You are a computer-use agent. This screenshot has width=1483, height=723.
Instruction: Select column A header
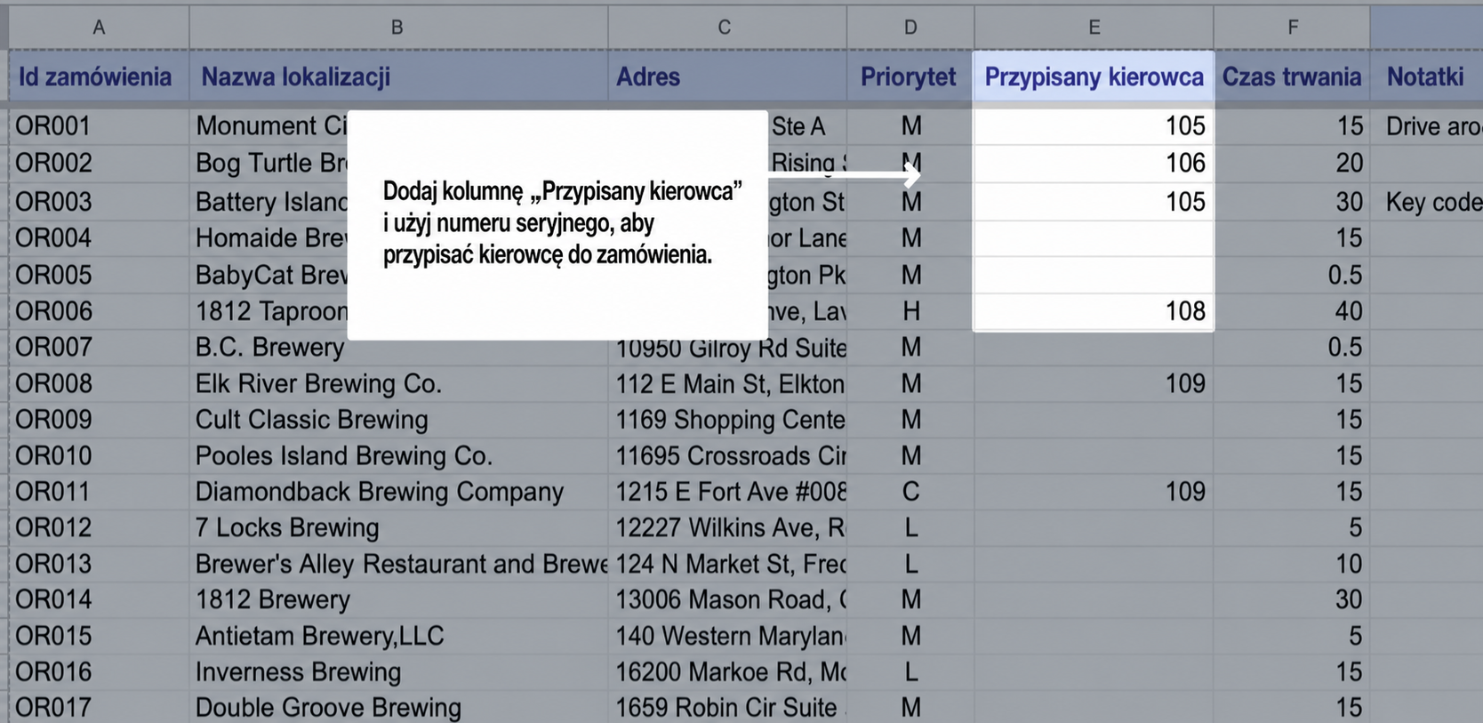pos(99,28)
